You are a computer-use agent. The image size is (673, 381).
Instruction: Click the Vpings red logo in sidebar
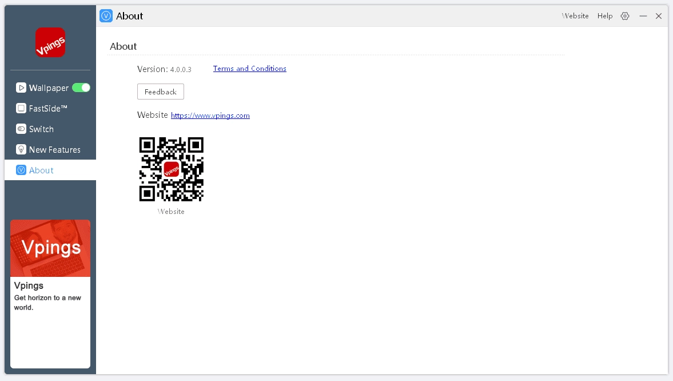point(50,42)
